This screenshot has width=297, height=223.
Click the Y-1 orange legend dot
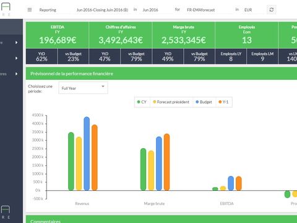(220, 102)
